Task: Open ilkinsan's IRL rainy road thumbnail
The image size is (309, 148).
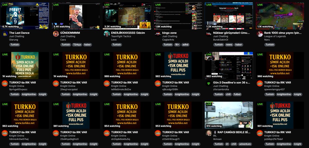Action: (229, 115)
